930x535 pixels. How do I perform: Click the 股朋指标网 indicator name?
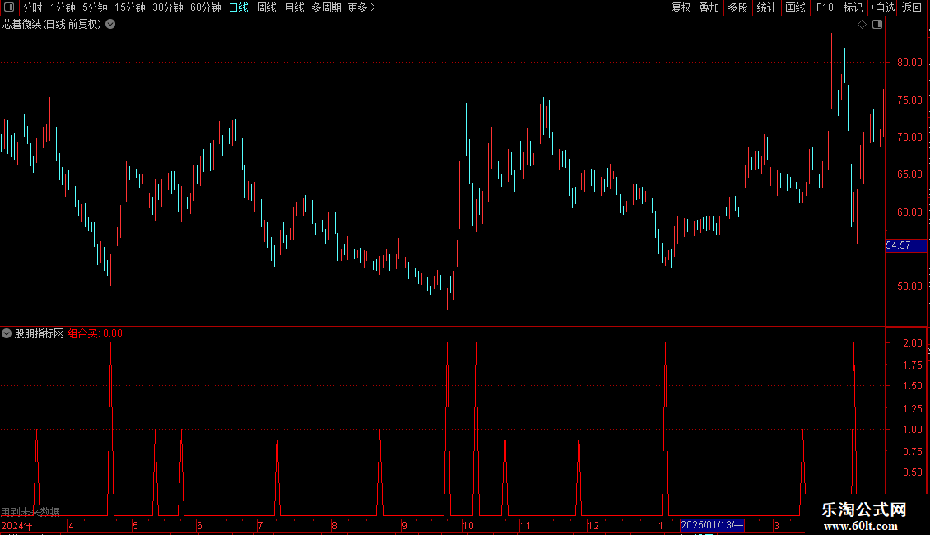click(40, 333)
